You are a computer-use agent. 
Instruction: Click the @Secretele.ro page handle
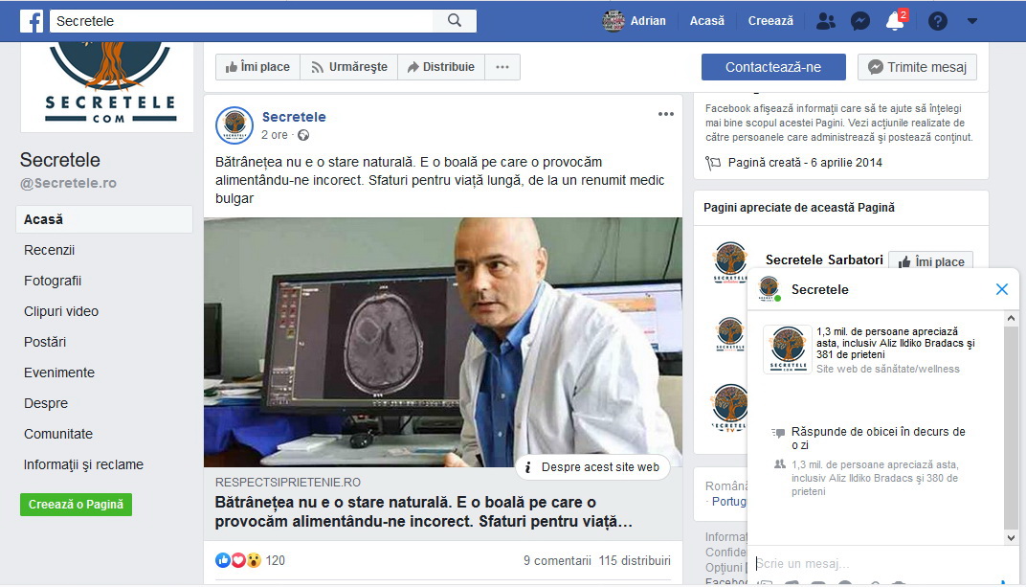click(68, 183)
